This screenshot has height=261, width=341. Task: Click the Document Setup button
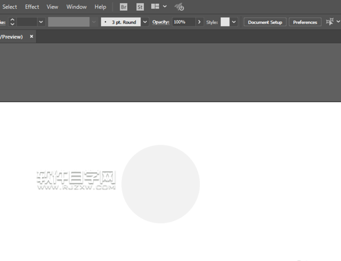point(265,22)
